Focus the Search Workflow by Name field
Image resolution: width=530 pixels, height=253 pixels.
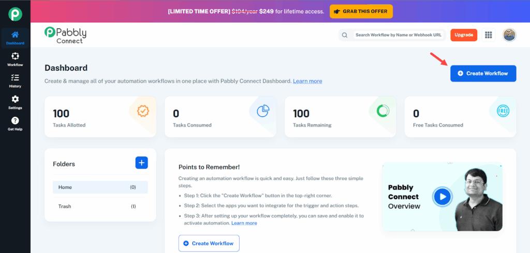tap(399, 35)
